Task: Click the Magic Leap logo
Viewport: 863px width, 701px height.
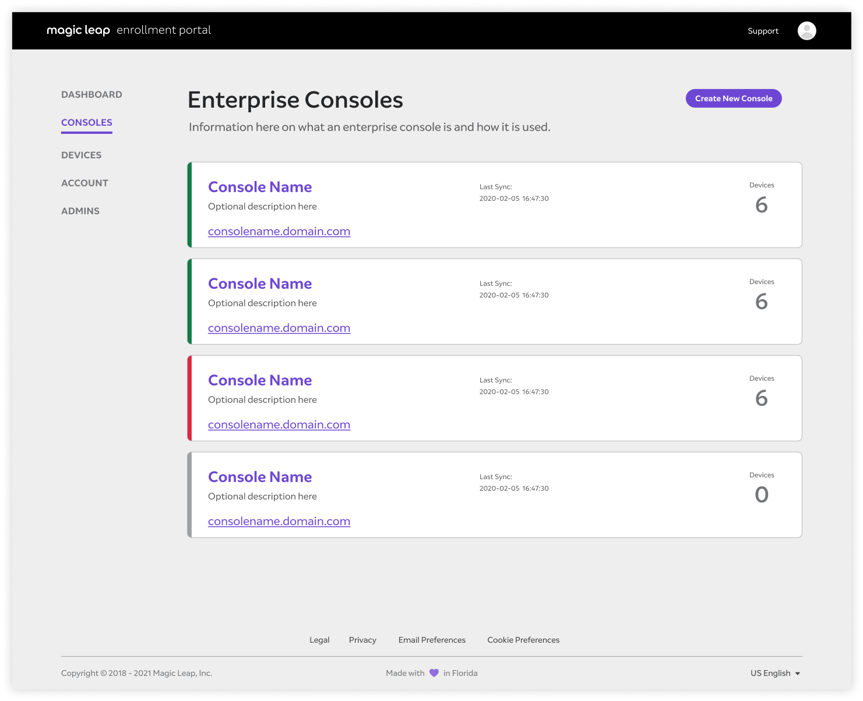Action: (x=78, y=30)
